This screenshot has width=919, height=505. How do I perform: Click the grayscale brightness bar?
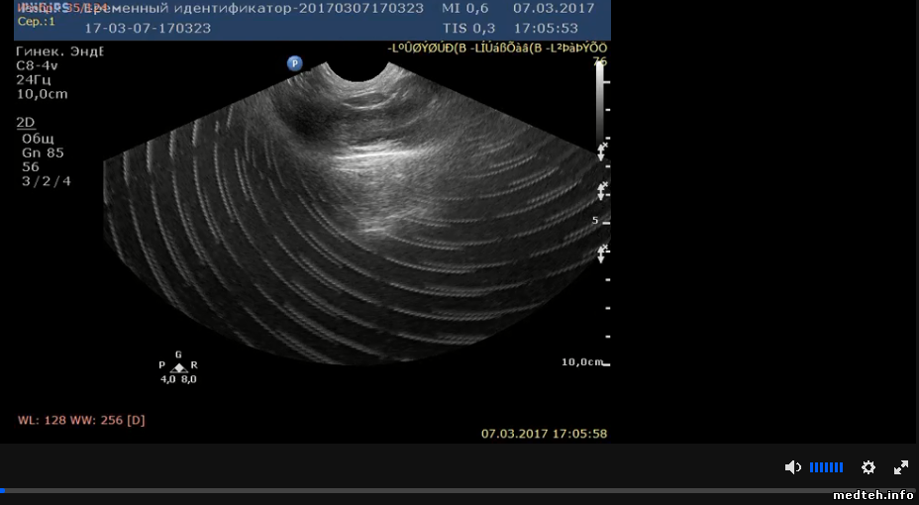coord(599,101)
